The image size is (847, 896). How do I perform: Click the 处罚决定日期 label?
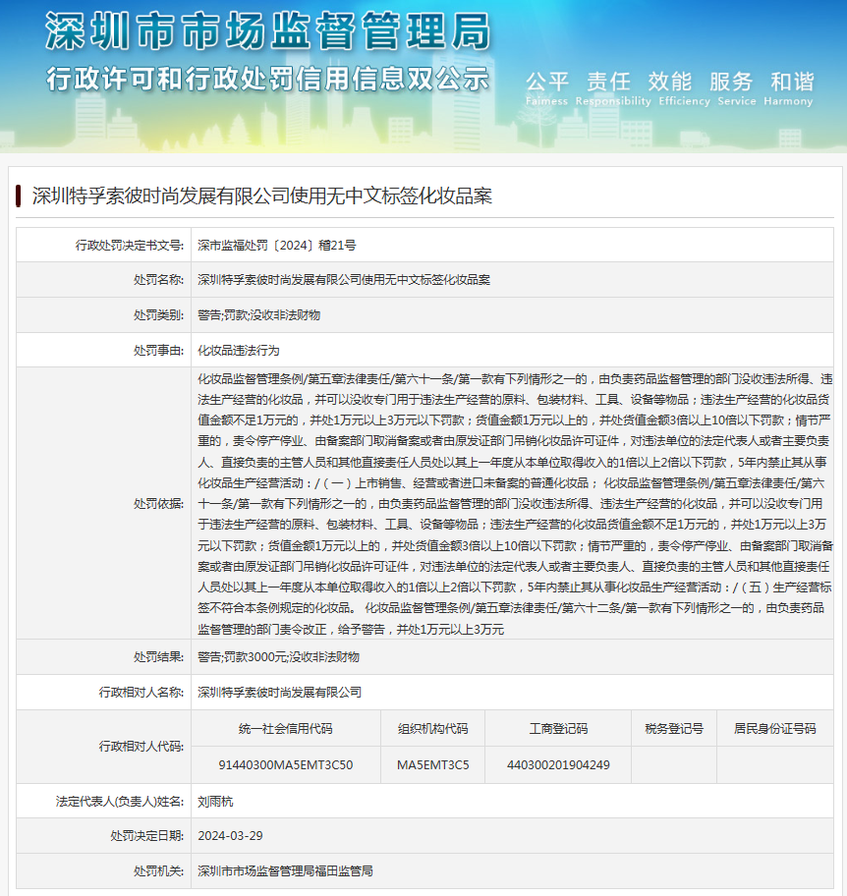coord(147,835)
